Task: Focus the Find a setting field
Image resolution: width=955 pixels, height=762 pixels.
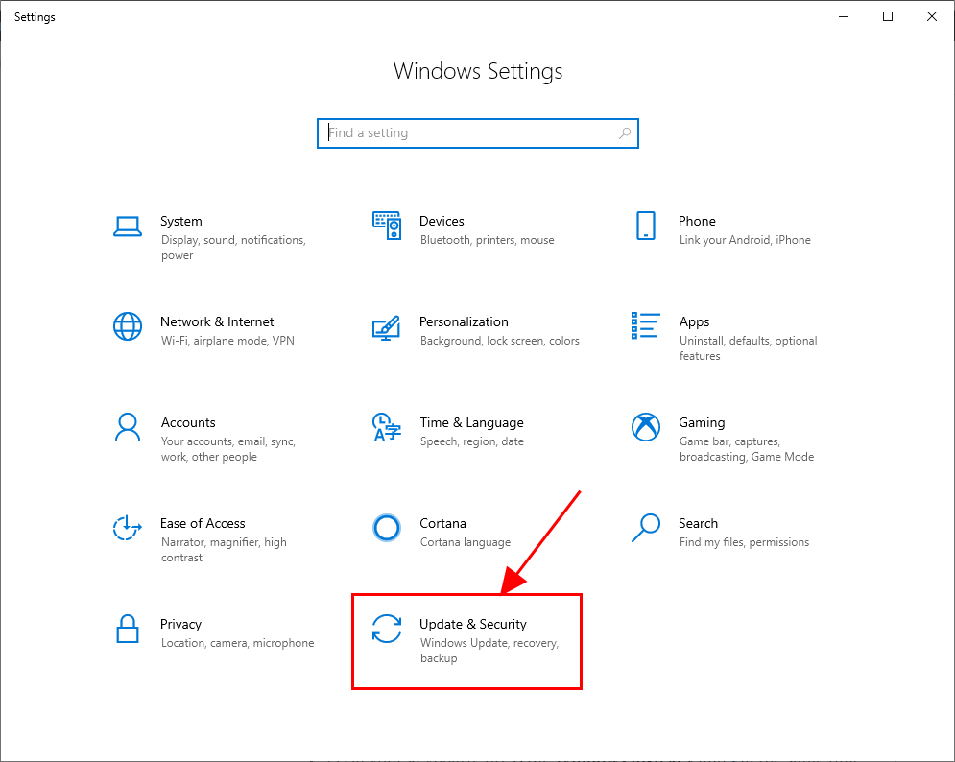Action: click(478, 133)
